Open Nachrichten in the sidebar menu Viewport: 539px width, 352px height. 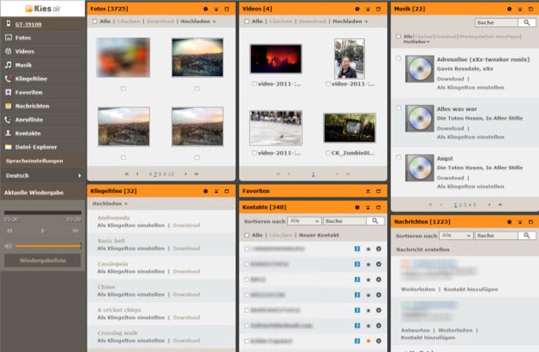[x=32, y=105]
